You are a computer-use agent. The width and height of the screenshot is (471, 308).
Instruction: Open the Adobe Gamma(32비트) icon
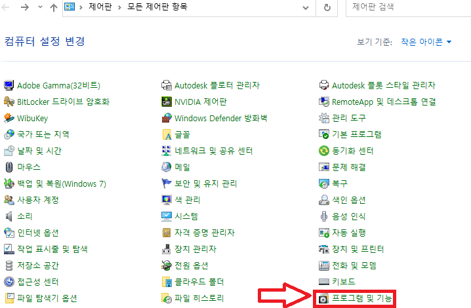(x=9, y=85)
